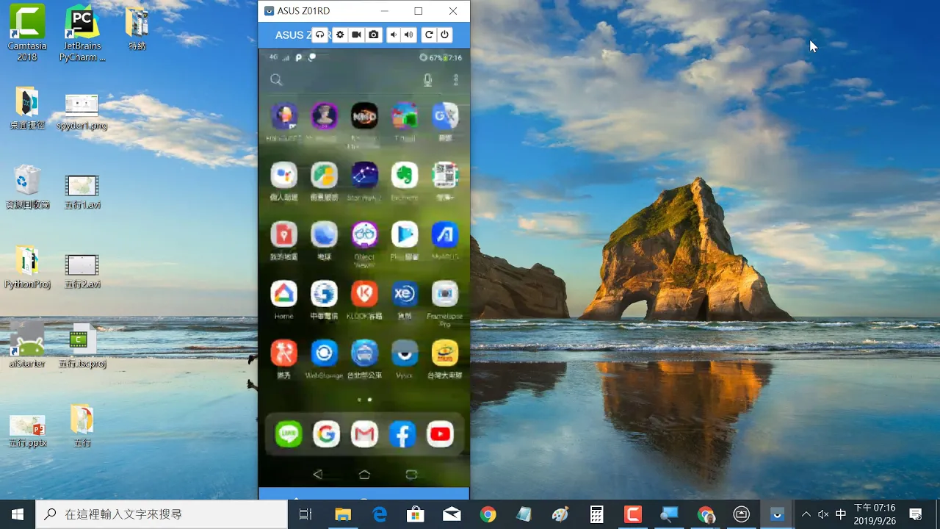This screenshot has width=940, height=529.
Task: Open the LINE app in phone dock
Action: (x=289, y=434)
